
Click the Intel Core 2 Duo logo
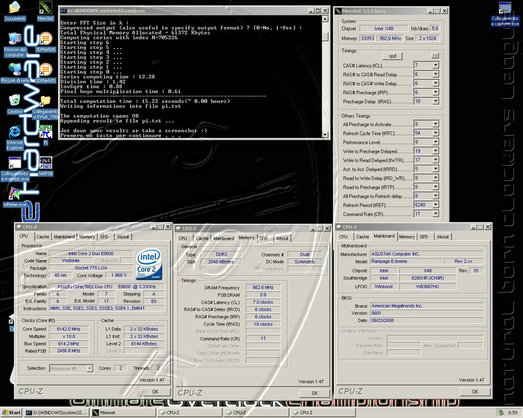(149, 265)
